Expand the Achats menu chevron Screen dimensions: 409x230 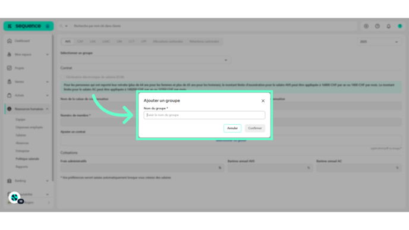[47, 96]
